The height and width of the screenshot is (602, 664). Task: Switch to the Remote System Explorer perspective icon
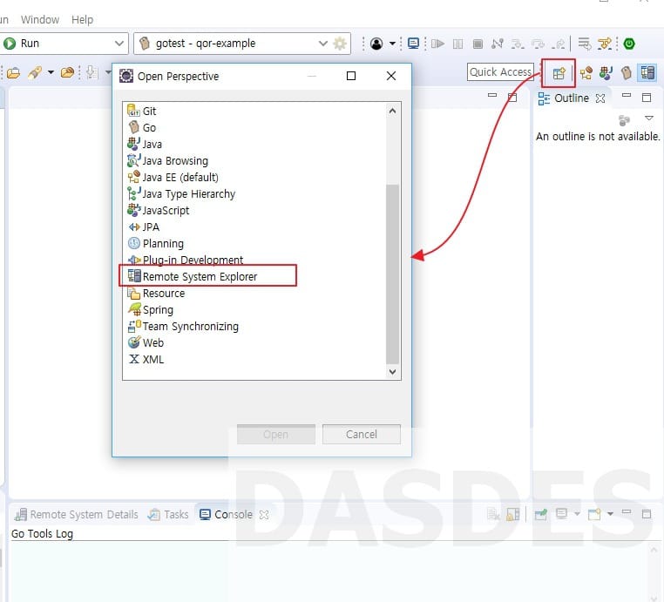647,73
